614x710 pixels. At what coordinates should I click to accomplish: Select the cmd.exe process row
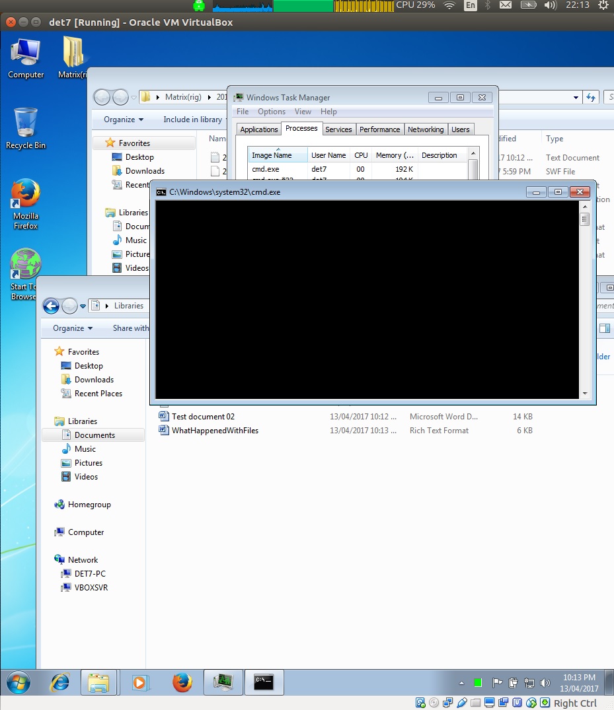[358, 169]
